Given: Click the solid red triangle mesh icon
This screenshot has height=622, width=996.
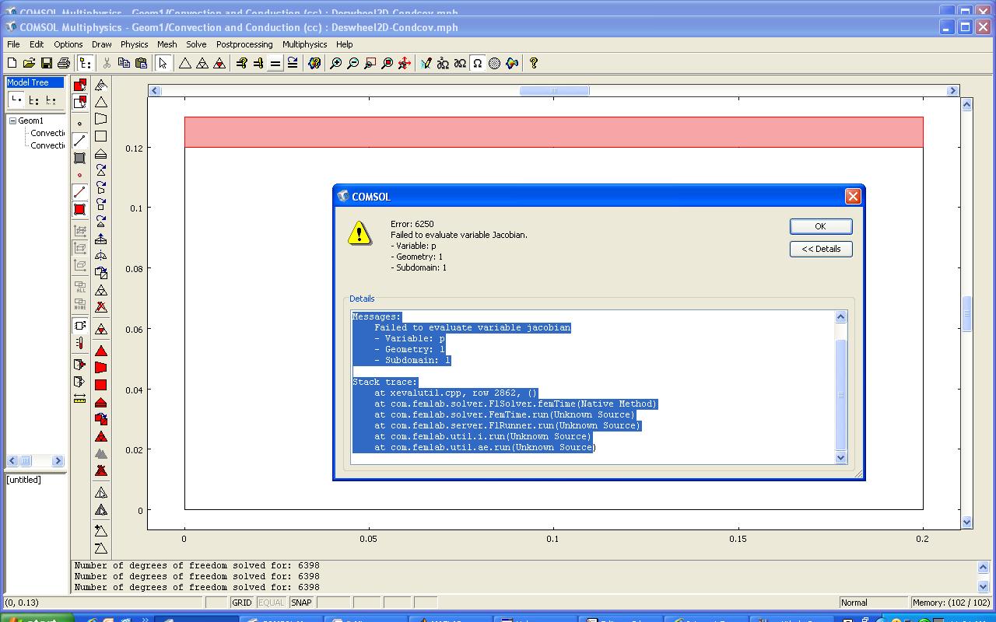Looking at the screenshot, I should (x=101, y=351).
